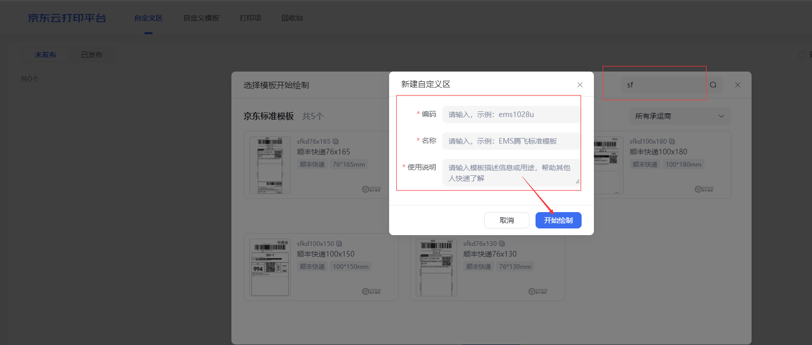This screenshot has height=345, width=812.
Task: Copy code icon next to sfkd100x180
Action: point(672,142)
